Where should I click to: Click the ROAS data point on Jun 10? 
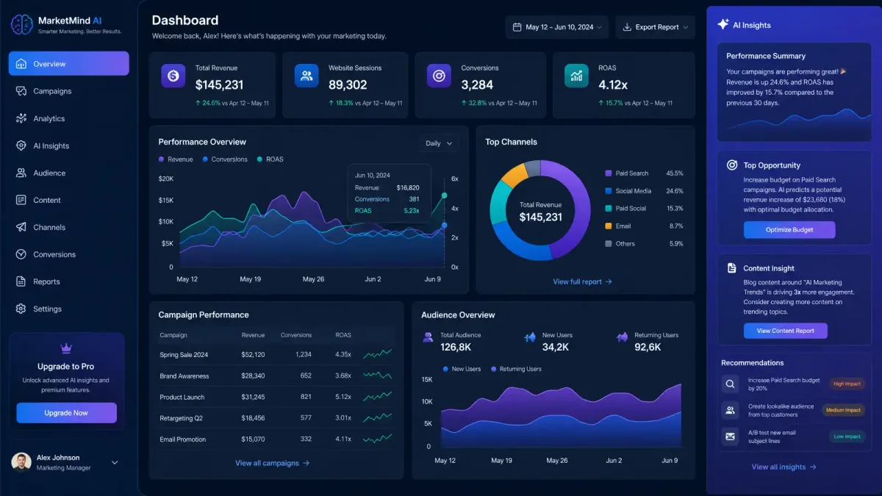tap(444, 195)
